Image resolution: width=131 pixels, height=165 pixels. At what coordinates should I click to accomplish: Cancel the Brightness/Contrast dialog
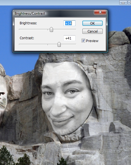pos(92,31)
